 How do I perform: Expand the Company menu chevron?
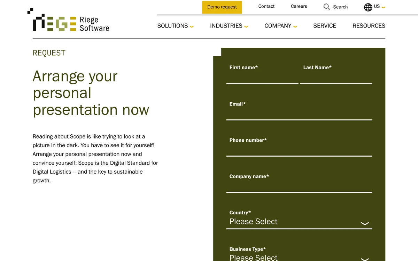click(x=295, y=26)
